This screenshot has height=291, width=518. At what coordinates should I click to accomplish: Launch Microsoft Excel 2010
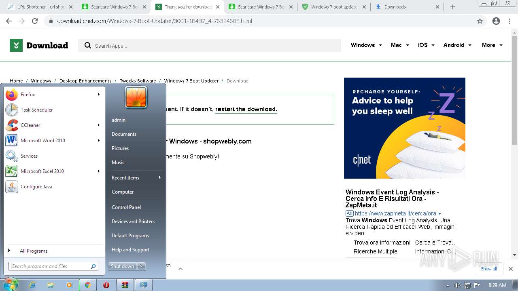(x=53, y=171)
